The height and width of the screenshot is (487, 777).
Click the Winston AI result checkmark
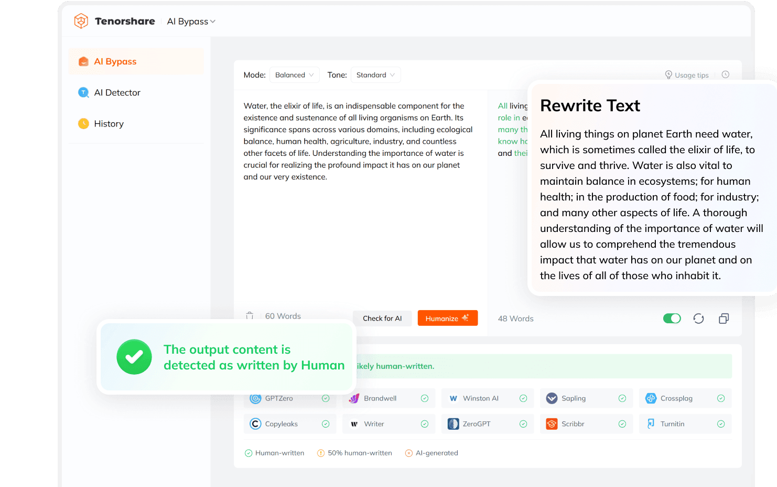523,398
